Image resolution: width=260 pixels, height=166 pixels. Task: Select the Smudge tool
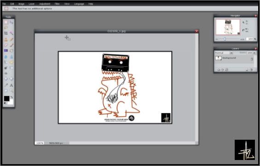coord(6,62)
